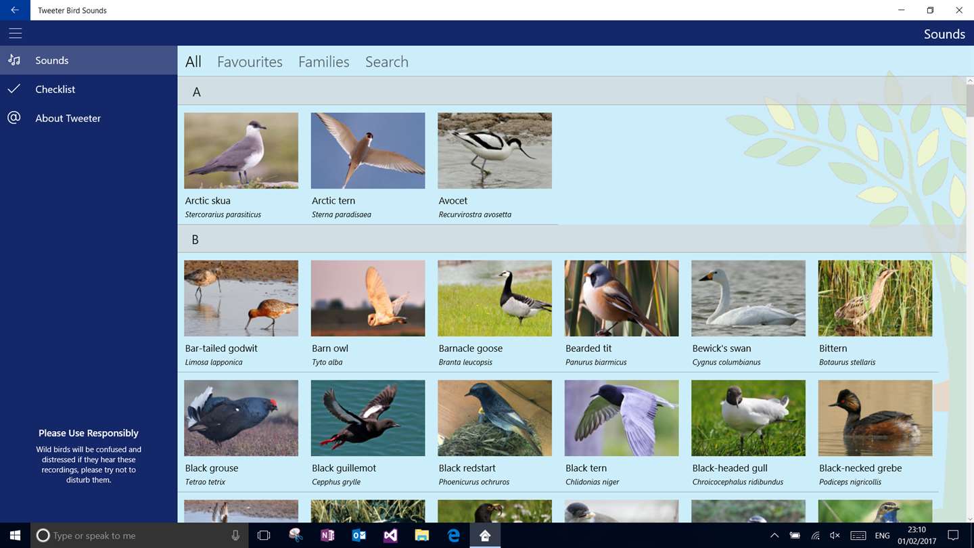Open the Windows Start menu
Image resolution: width=974 pixels, height=548 pixels.
pos(15,535)
